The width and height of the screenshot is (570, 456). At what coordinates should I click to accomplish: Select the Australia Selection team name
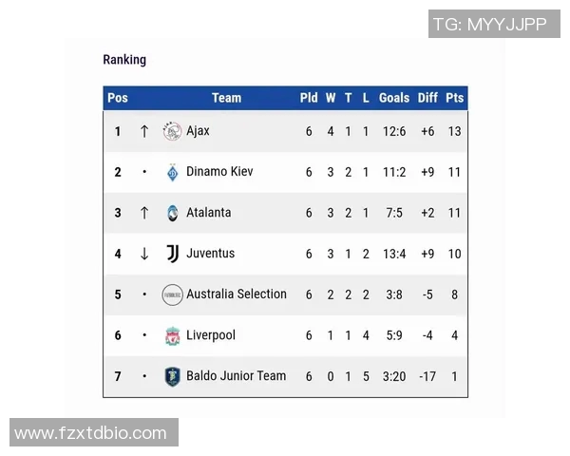tap(237, 294)
